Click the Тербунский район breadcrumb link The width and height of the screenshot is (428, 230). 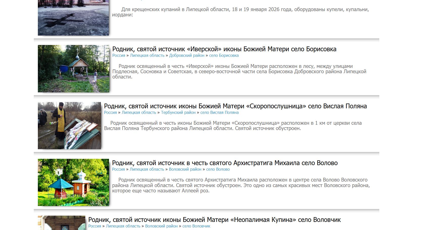[178, 112]
